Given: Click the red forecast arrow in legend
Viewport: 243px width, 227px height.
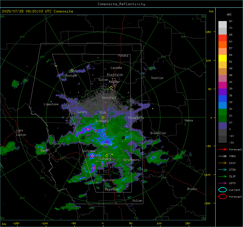Looking at the screenshot, I should pyautogui.click(x=222, y=149).
